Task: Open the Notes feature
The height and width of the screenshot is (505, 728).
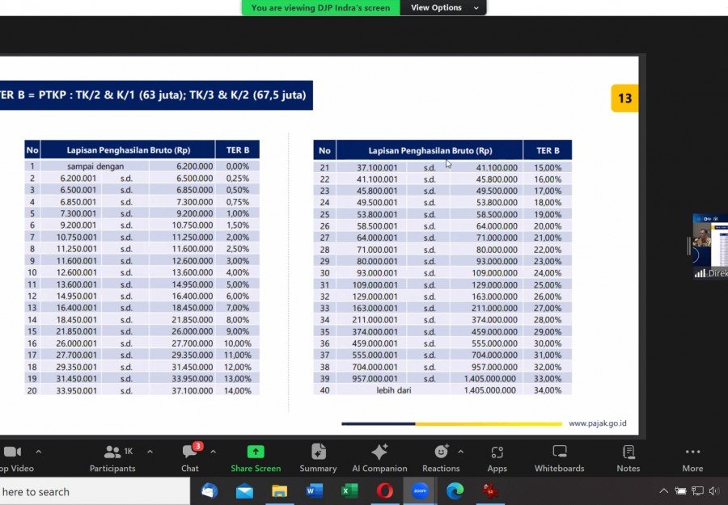Action: tap(628, 457)
